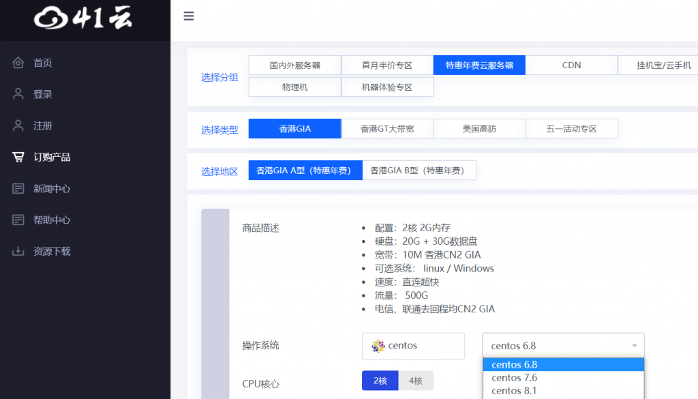
Task: Select the 首月半价专区 group
Action: 387,65
